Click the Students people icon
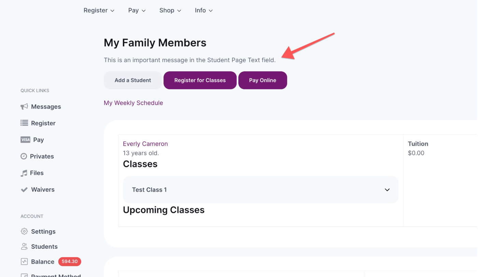Screen dimensions: 478x277 (x=24, y=246)
